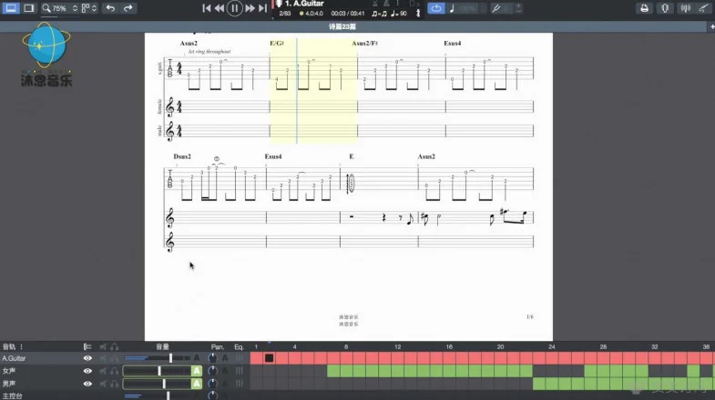Image resolution: width=715 pixels, height=400 pixels.
Task: Show the fretboard guitar icon
Action: 703,8
